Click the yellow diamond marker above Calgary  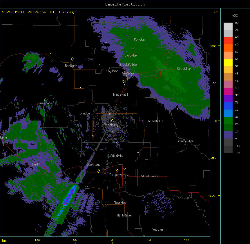point(117,171)
